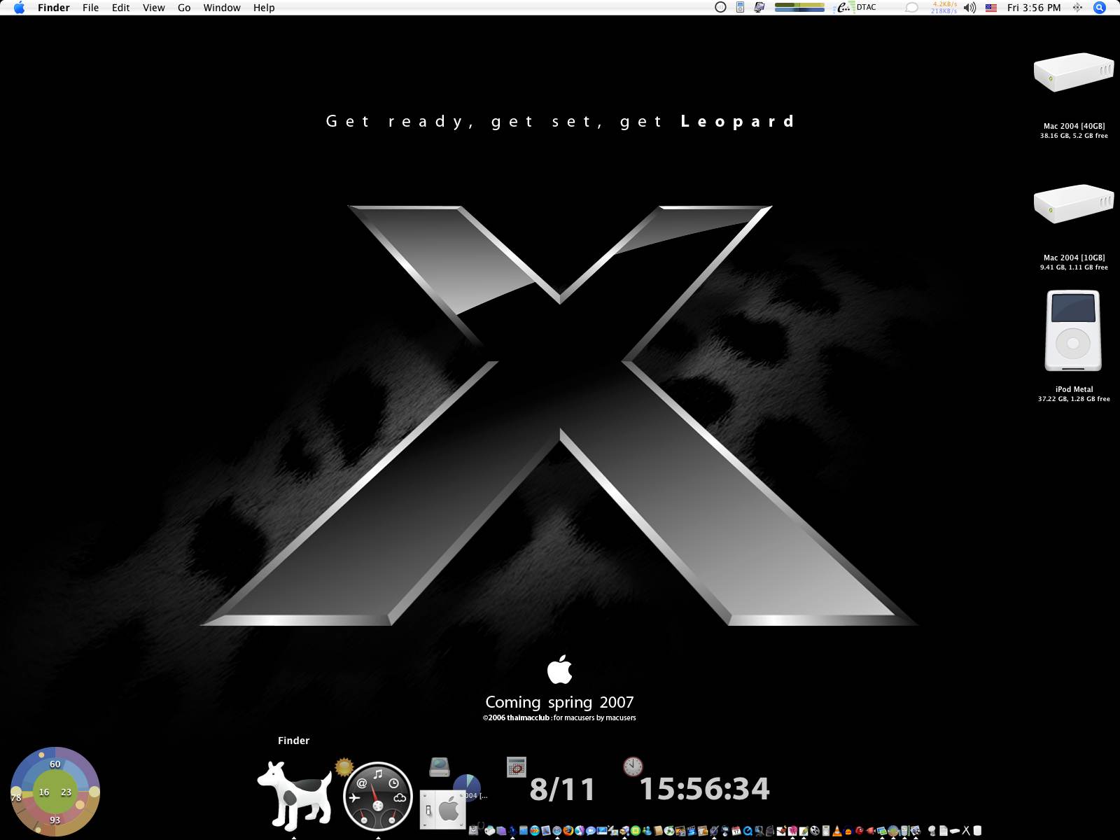Launch Firefox from the dock

click(x=568, y=830)
